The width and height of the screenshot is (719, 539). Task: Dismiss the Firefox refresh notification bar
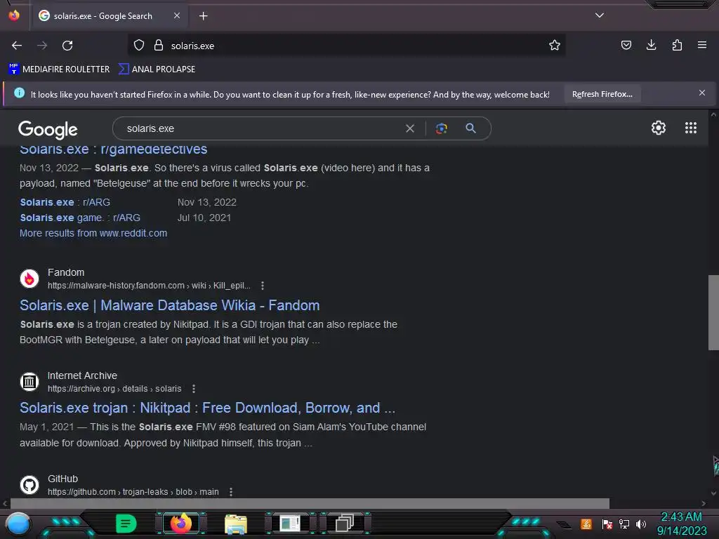(x=701, y=93)
